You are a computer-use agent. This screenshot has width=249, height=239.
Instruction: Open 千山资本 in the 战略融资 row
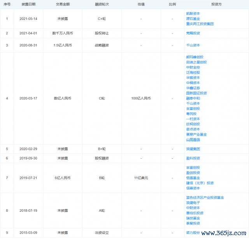[193, 45]
